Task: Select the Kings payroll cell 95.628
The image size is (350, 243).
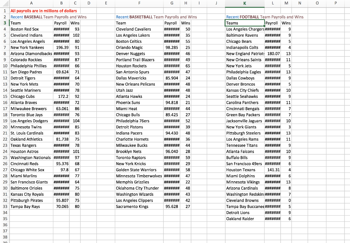Action: (172, 207)
